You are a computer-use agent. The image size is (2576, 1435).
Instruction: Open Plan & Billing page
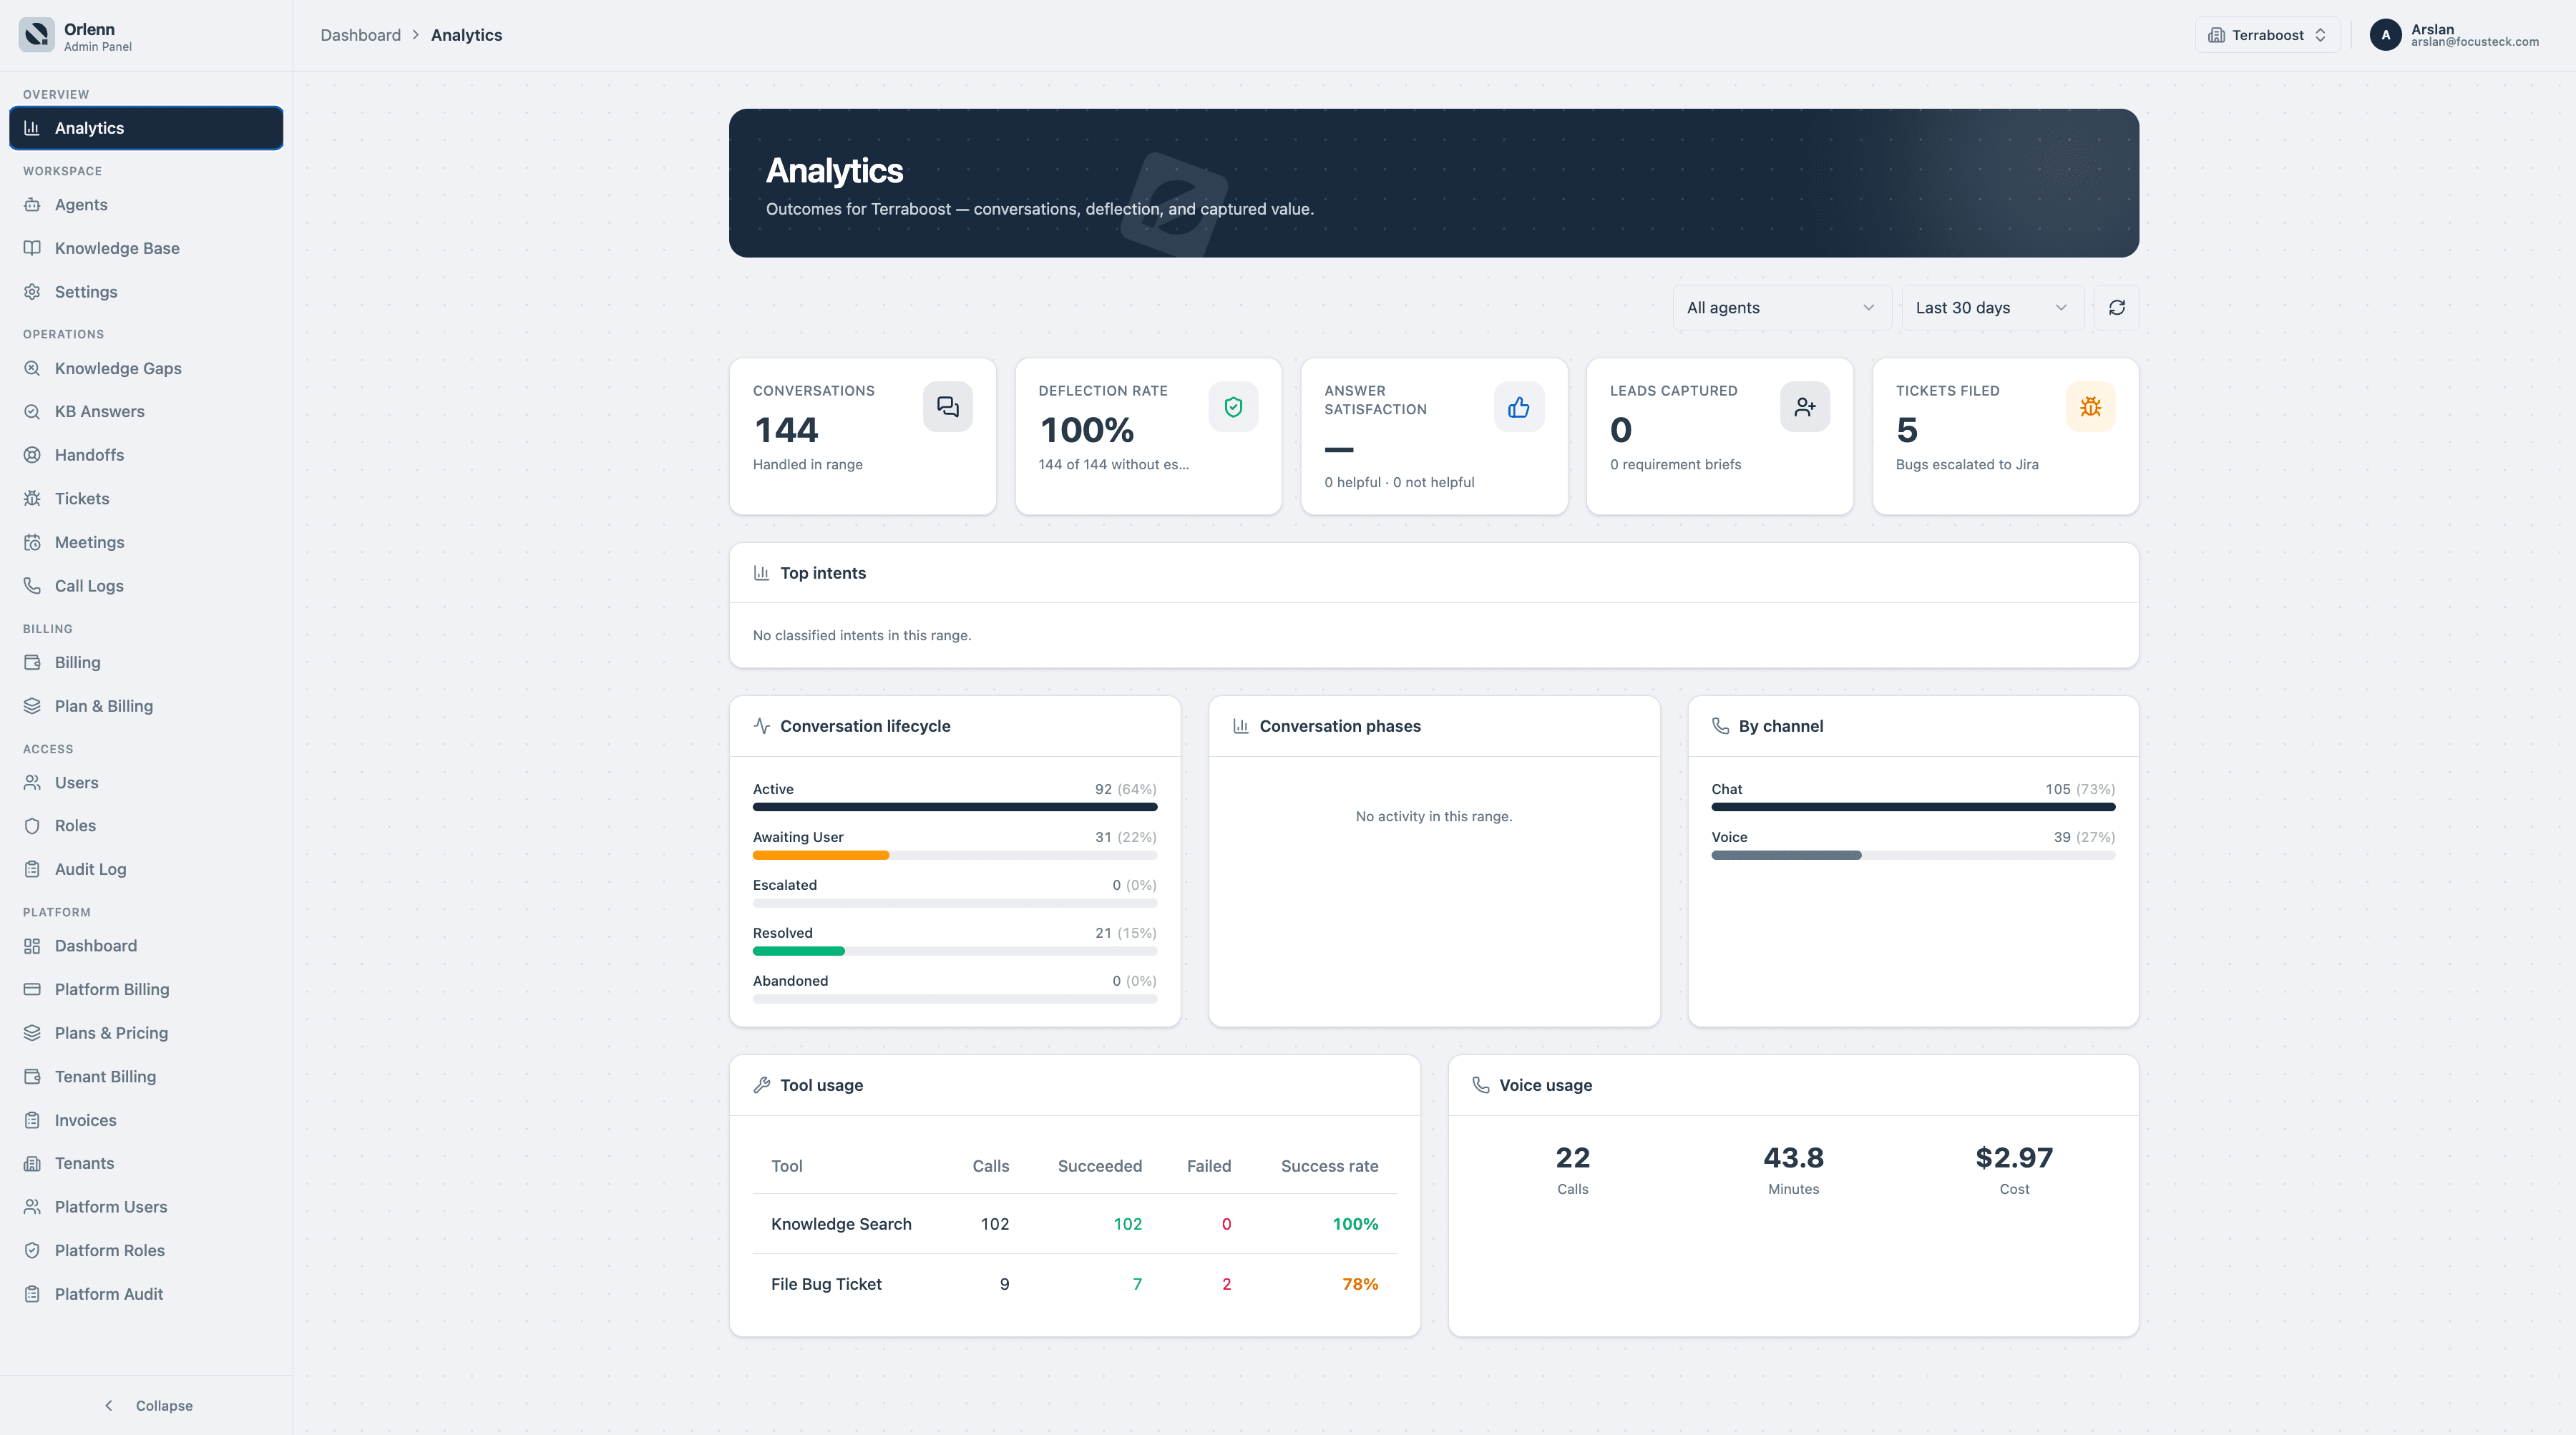click(146, 706)
